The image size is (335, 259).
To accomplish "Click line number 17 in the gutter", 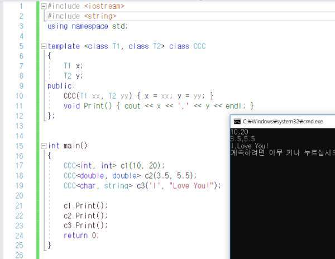I will 19,166.
